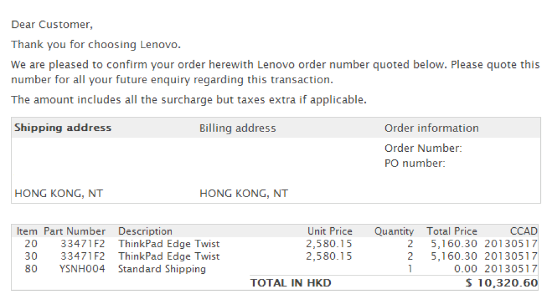Click ThinkPad Edge Twist in item 20 row

click(169, 244)
